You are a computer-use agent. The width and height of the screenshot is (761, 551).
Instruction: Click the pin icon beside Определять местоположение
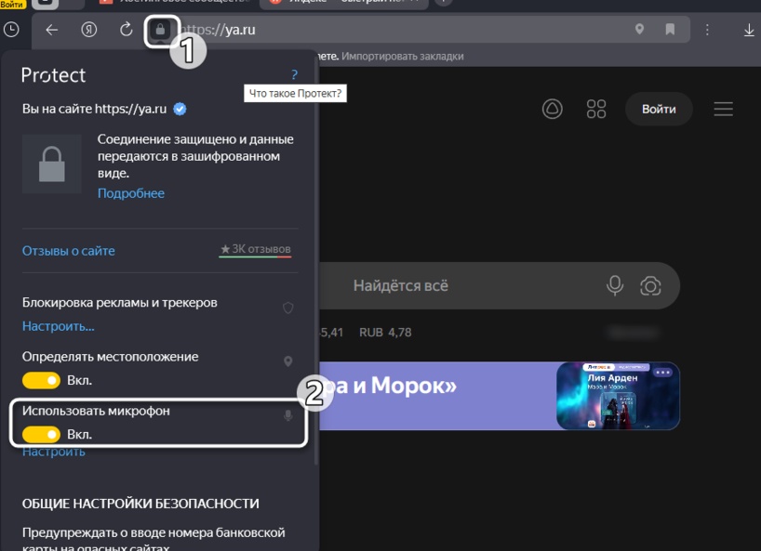point(287,361)
